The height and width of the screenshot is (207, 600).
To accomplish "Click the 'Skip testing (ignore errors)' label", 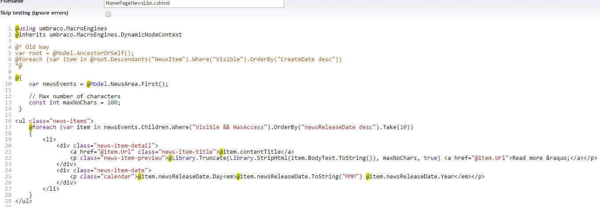I will click(34, 12).
